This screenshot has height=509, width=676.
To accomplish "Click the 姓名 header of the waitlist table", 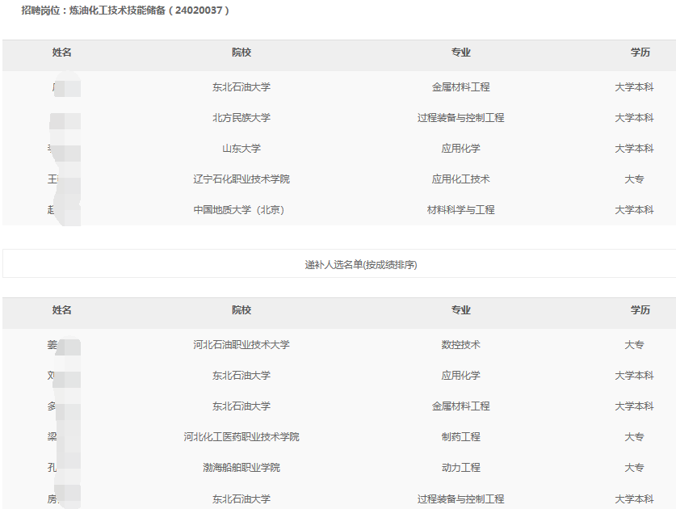I will 62,312.
